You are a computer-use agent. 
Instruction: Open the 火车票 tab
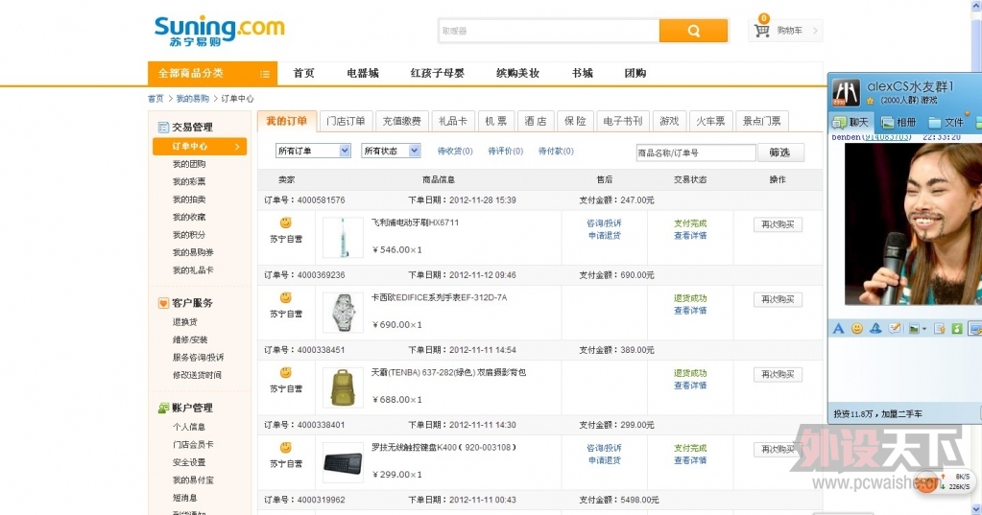711,121
